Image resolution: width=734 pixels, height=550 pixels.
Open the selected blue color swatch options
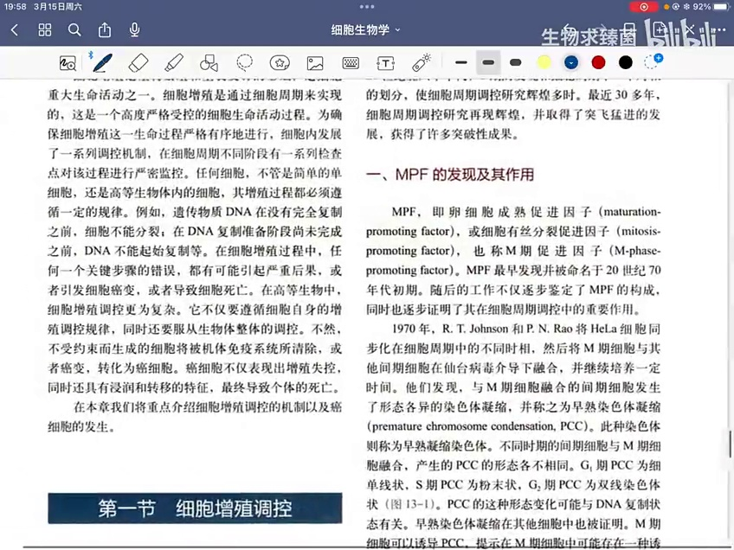(x=571, y=62)
